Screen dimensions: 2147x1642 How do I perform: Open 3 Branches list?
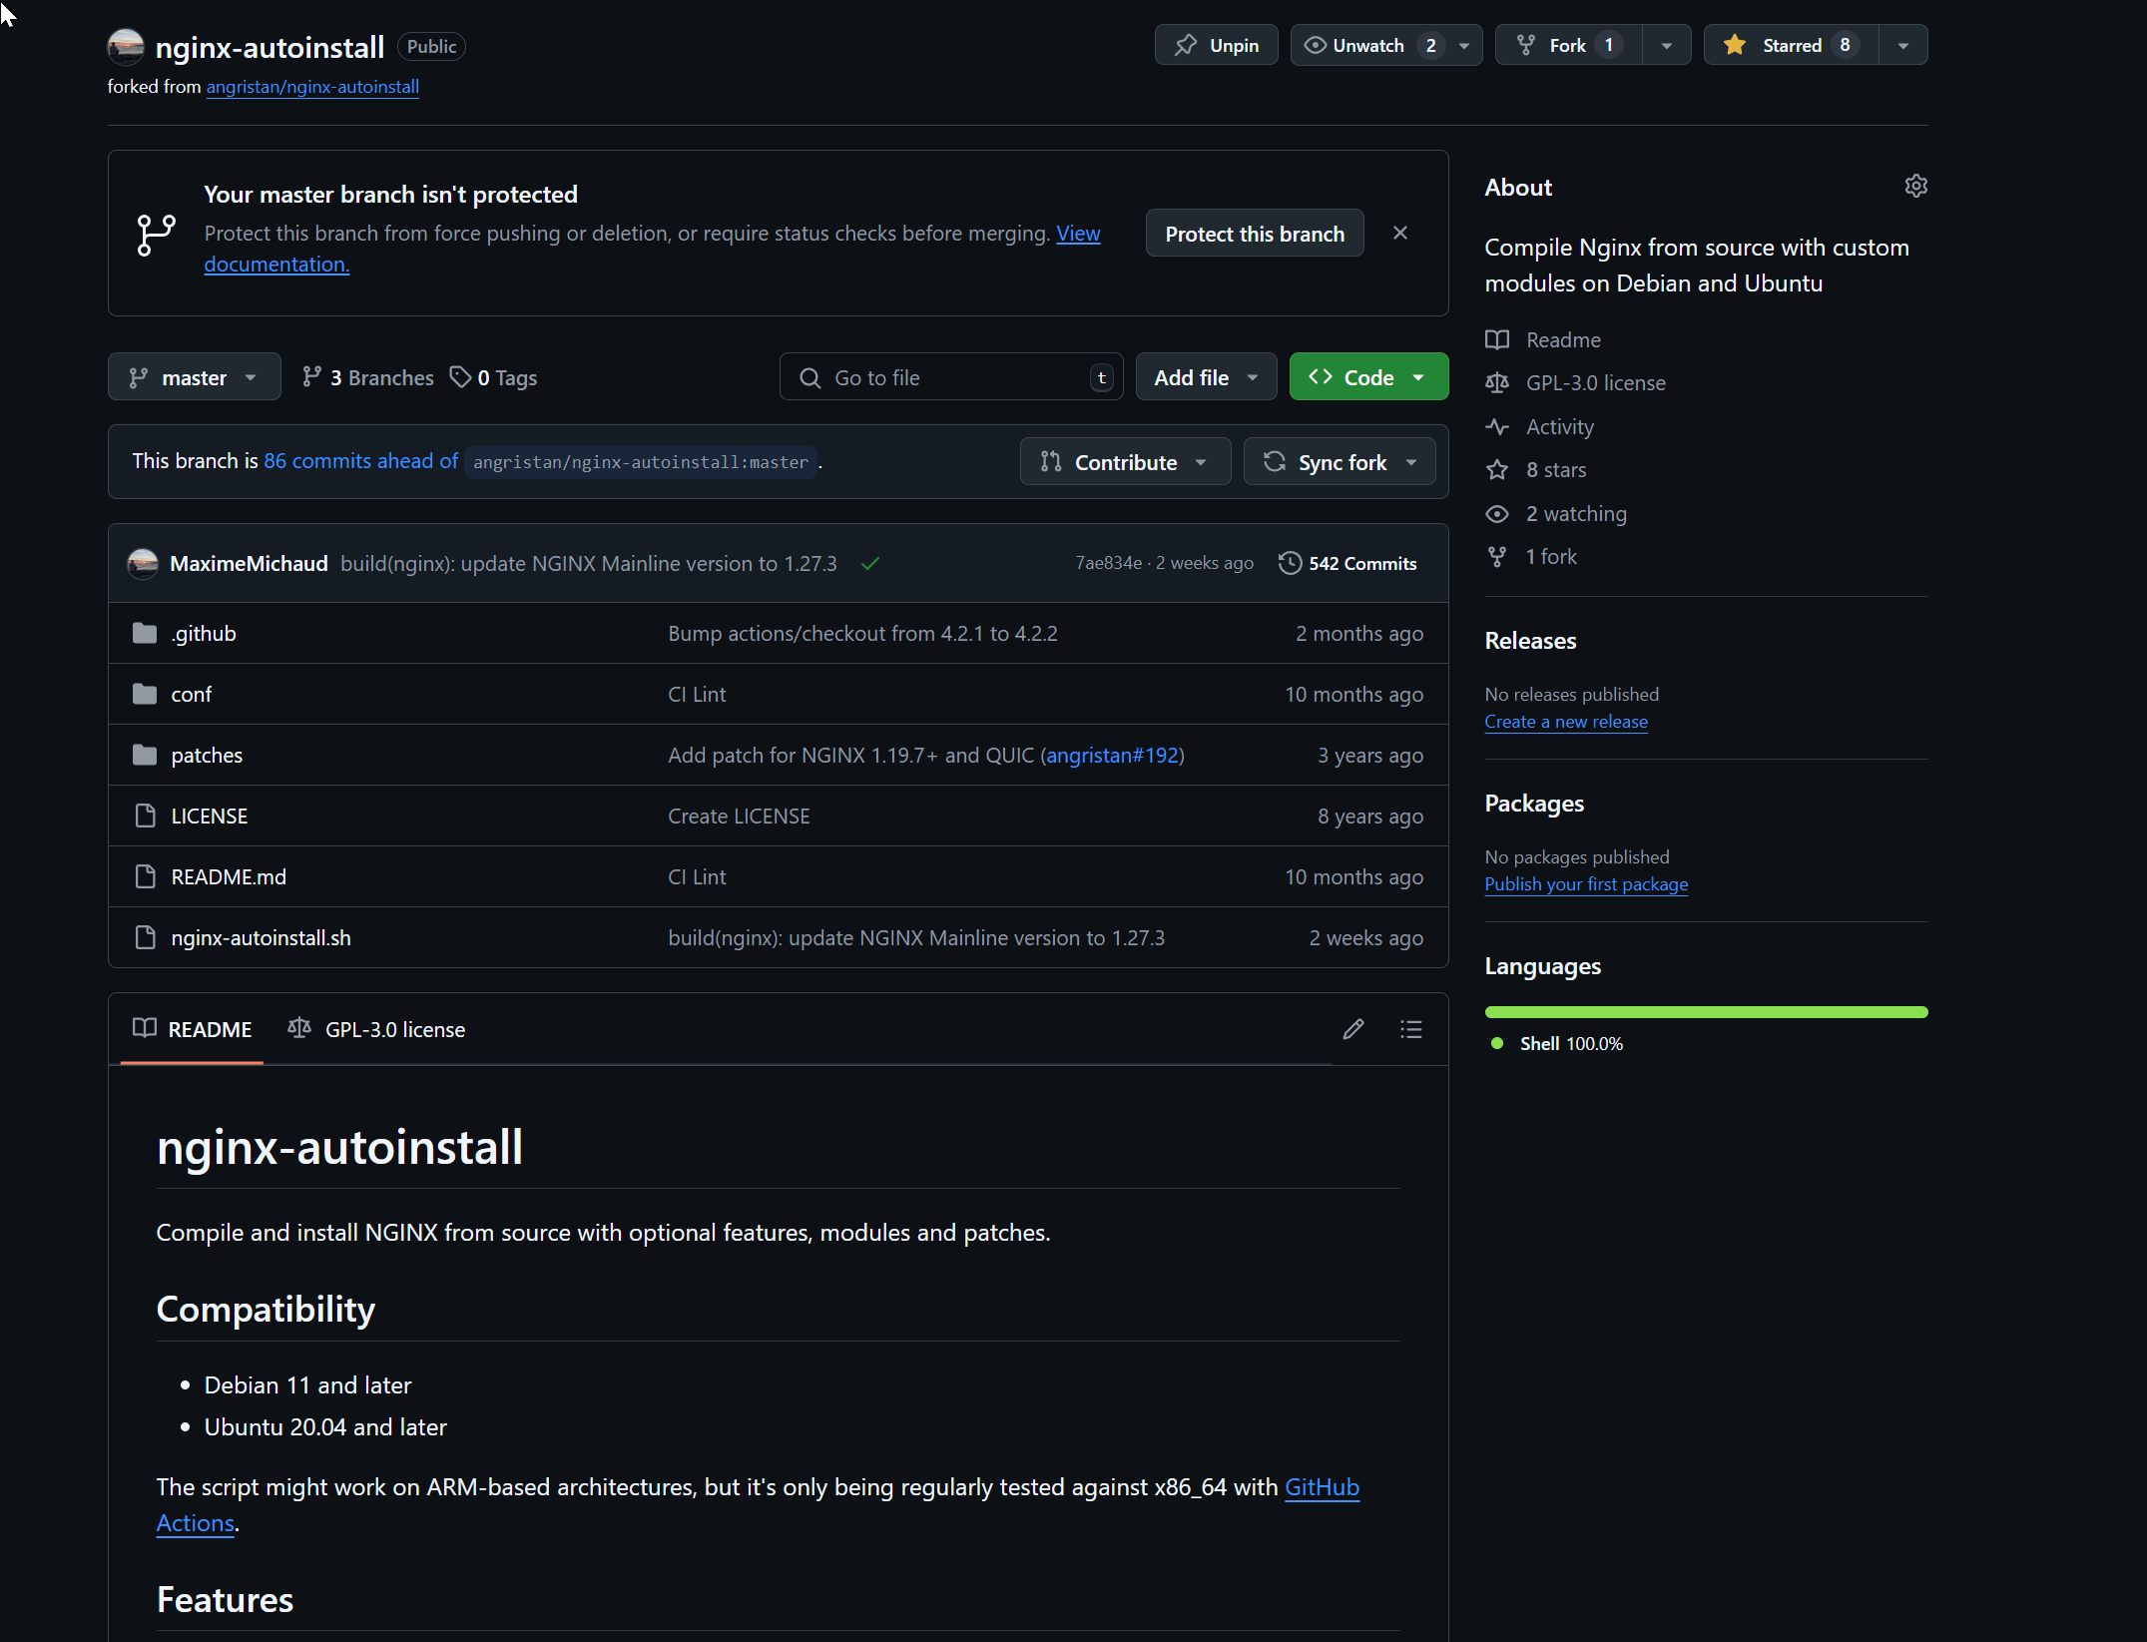tap(368, 377)
